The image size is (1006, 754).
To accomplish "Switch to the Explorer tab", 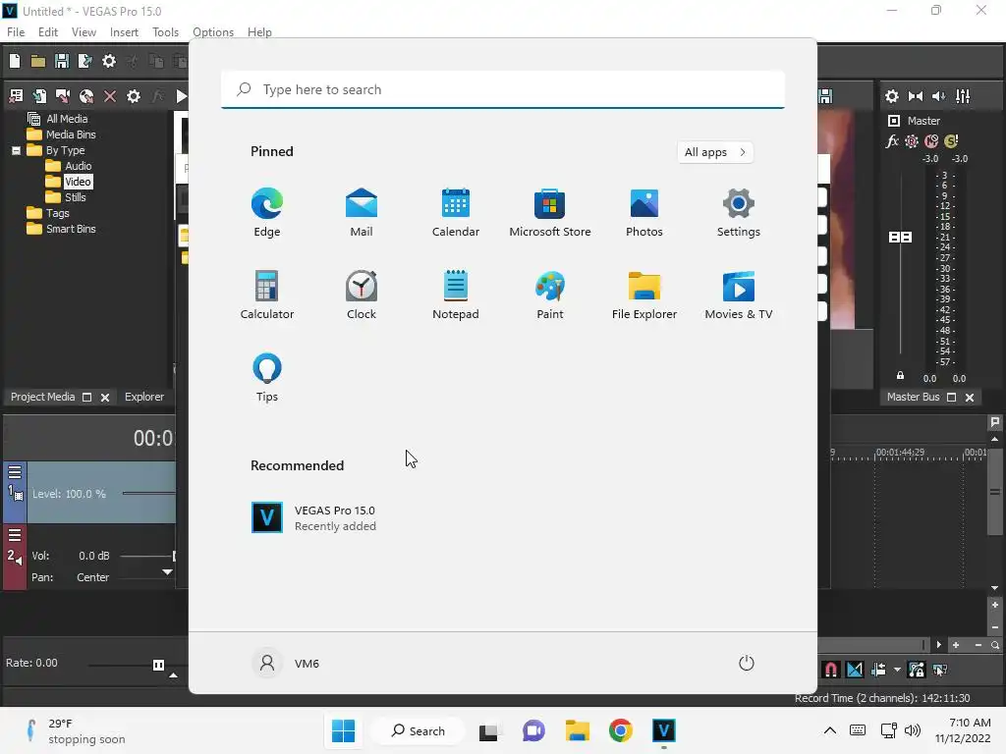I will point(144,397).
